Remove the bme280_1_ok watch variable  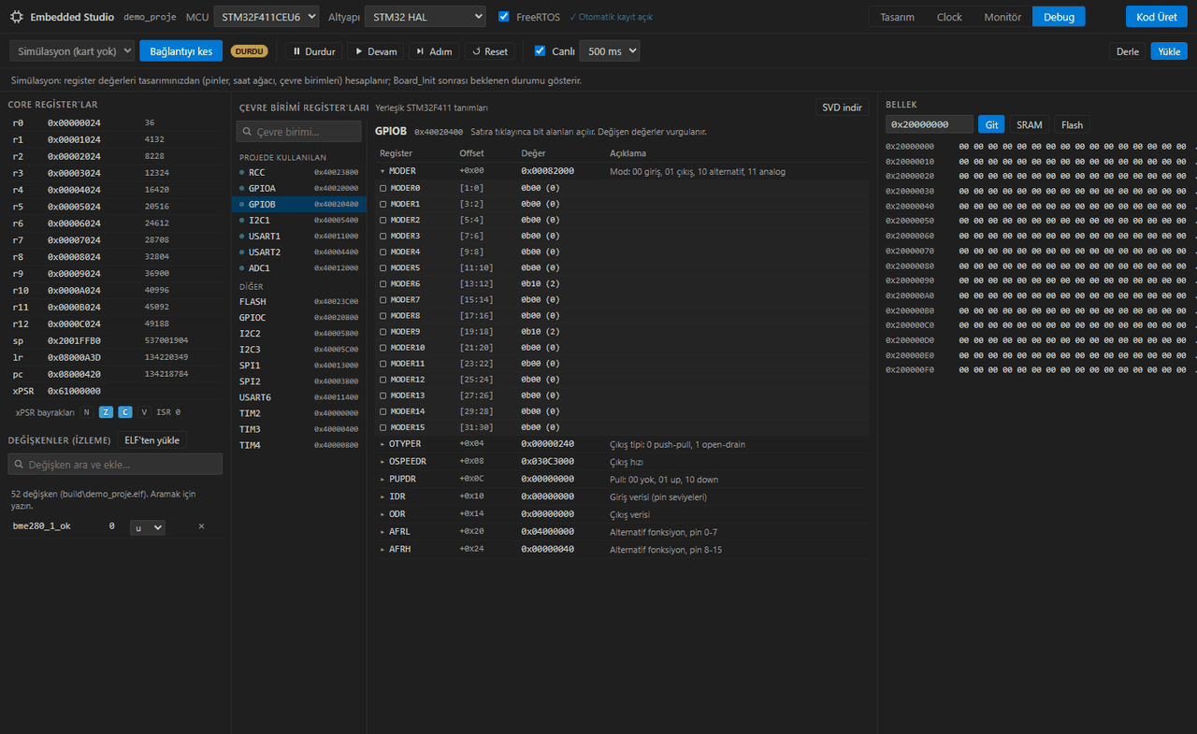(x=201, y=526)
